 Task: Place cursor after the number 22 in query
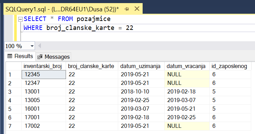(x=134, y=28)
